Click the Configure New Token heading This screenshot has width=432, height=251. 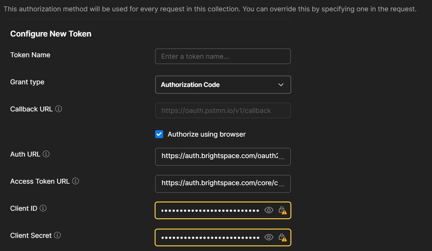[x=51, y=34]
